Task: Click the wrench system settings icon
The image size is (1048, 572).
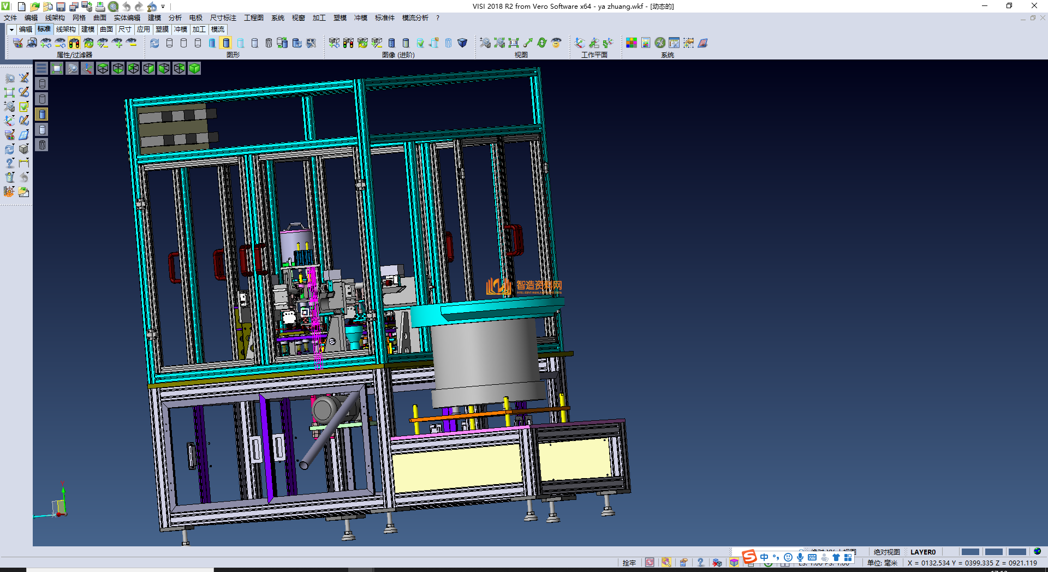Action: click(x=660, y=43)
